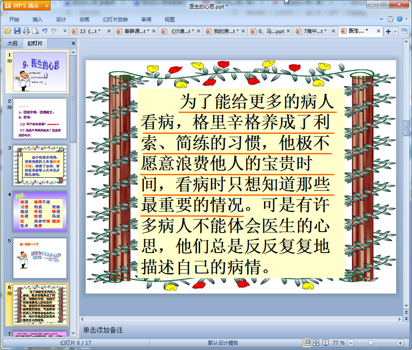The height and width of the screenshot is (350, 412).
Task: Select slide 5 thumbnail
Action: 40,258
